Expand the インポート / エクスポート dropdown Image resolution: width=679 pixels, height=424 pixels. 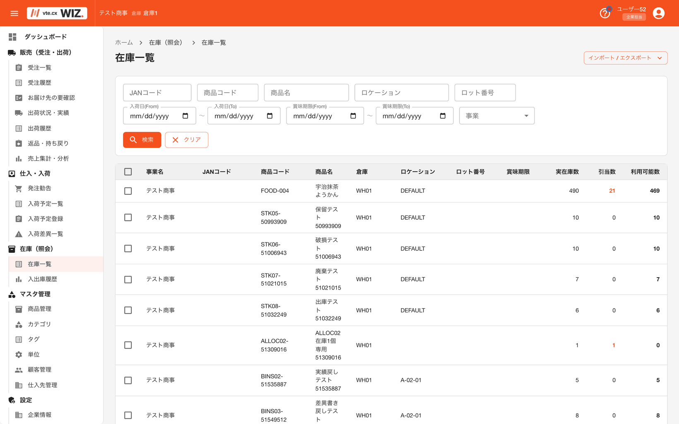(x=626, y=58)
